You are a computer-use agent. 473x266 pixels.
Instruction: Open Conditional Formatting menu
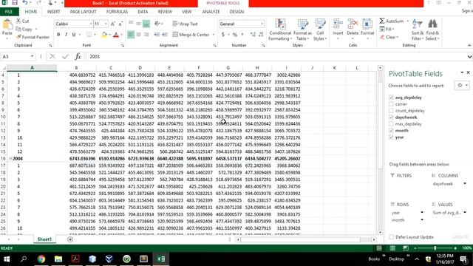280,30
